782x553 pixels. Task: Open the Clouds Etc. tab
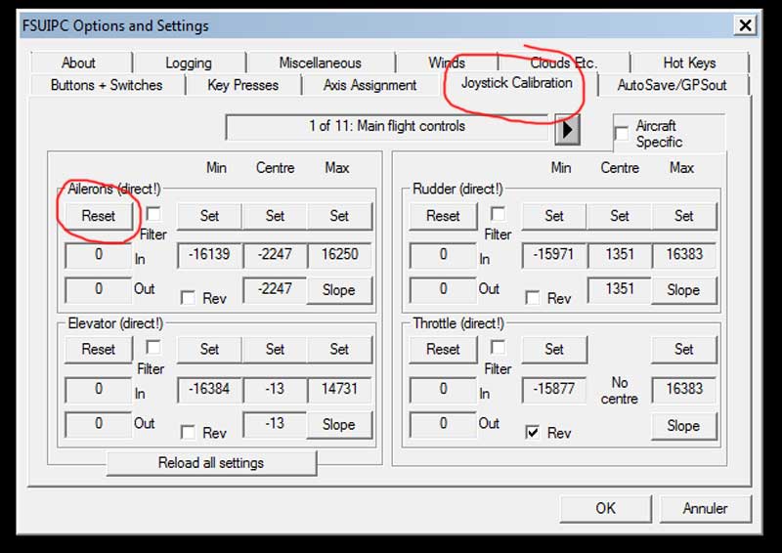click(564, 63)
